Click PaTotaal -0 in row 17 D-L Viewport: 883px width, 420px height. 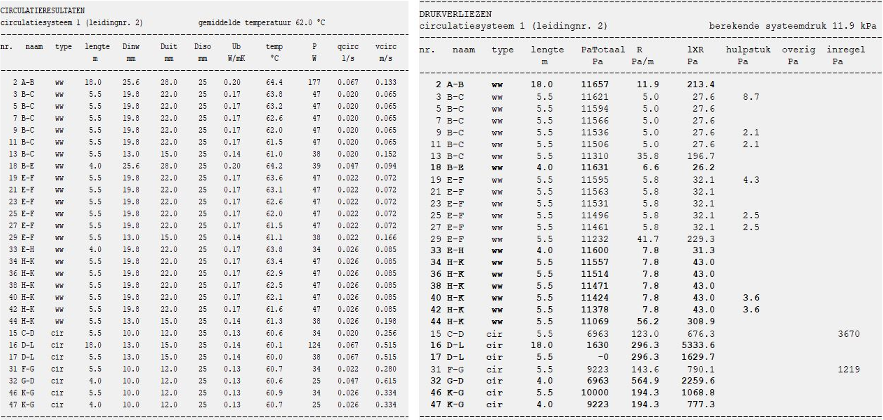point(603,357)
